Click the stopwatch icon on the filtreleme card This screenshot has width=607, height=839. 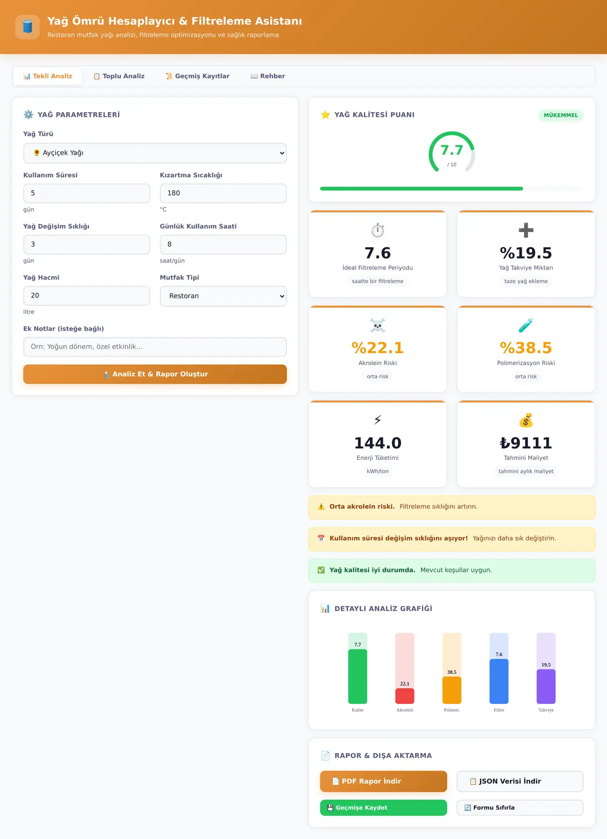(x=378, y=230)
